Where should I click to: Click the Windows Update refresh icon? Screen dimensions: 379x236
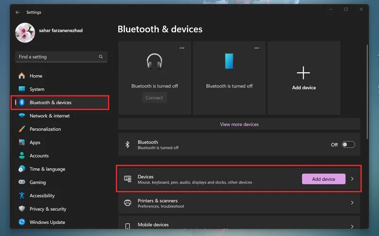[x=22, y=222]
